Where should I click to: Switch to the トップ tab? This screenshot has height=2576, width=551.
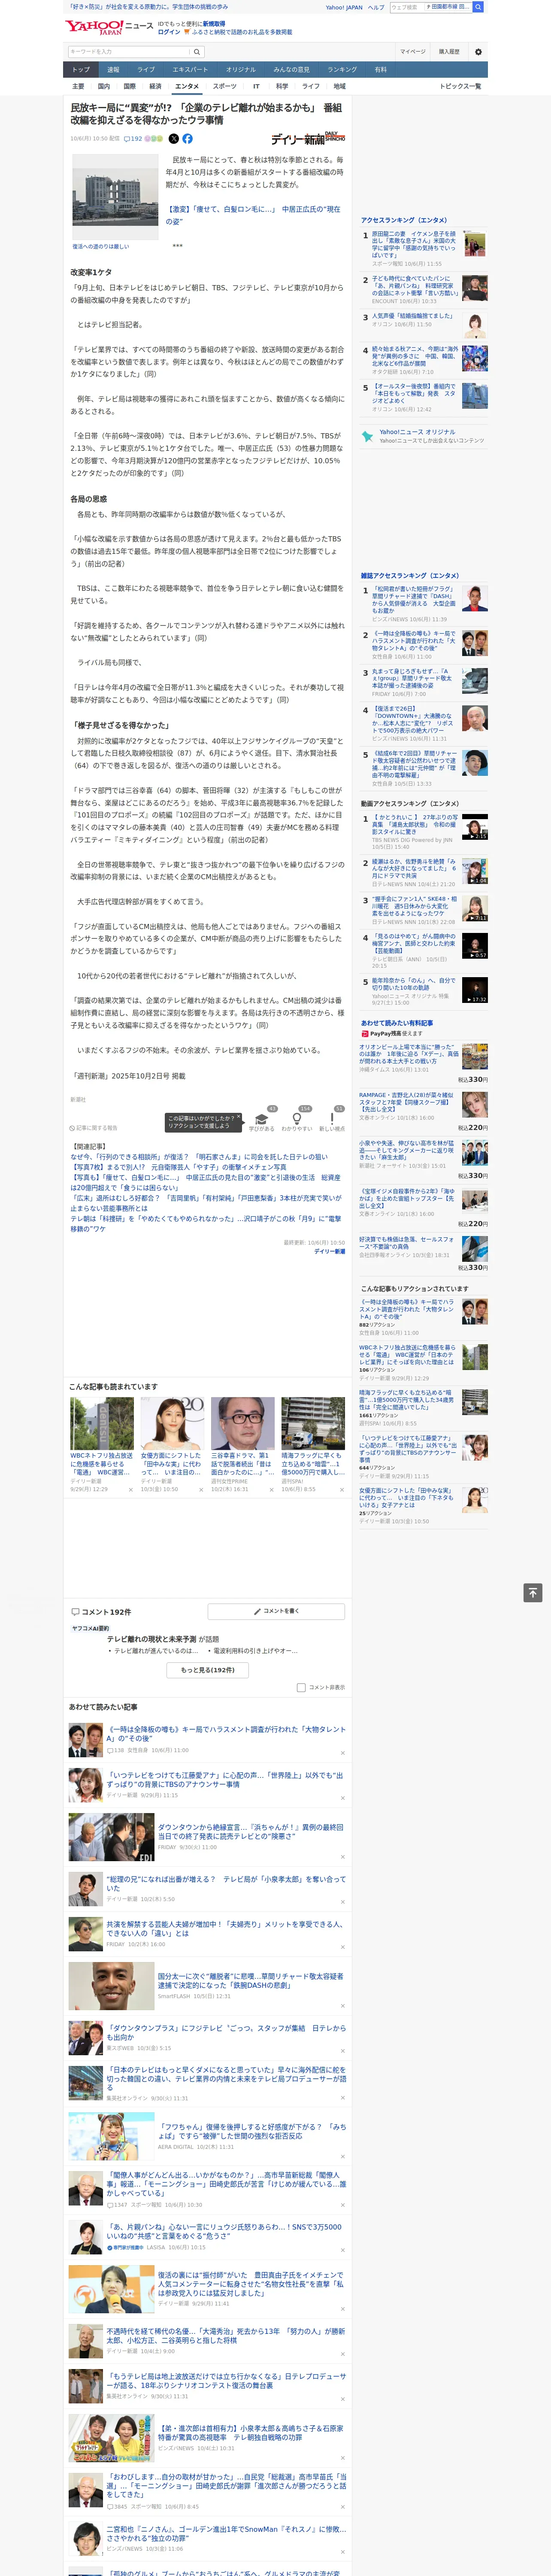81,70
